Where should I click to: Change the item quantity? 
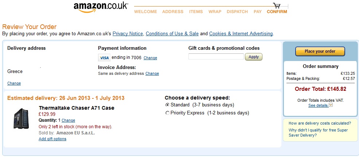click(x=68, y=120)
